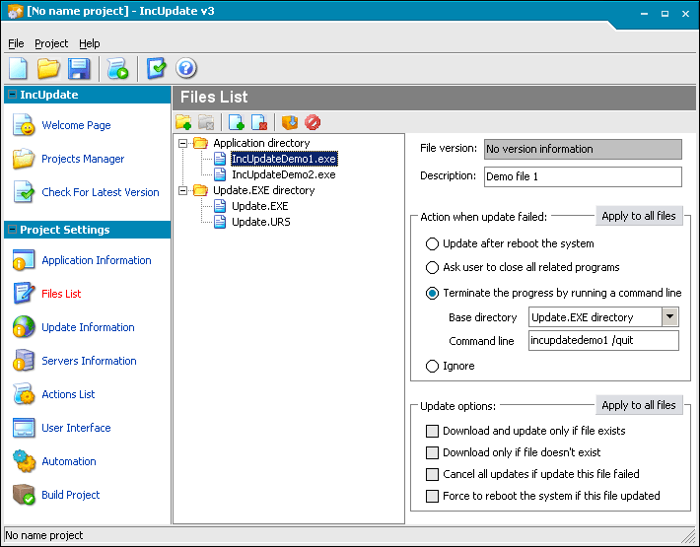Click the Files List pencil icon
Image resolution: width=700 pixels, height=547 pixels.
point(24,294)
